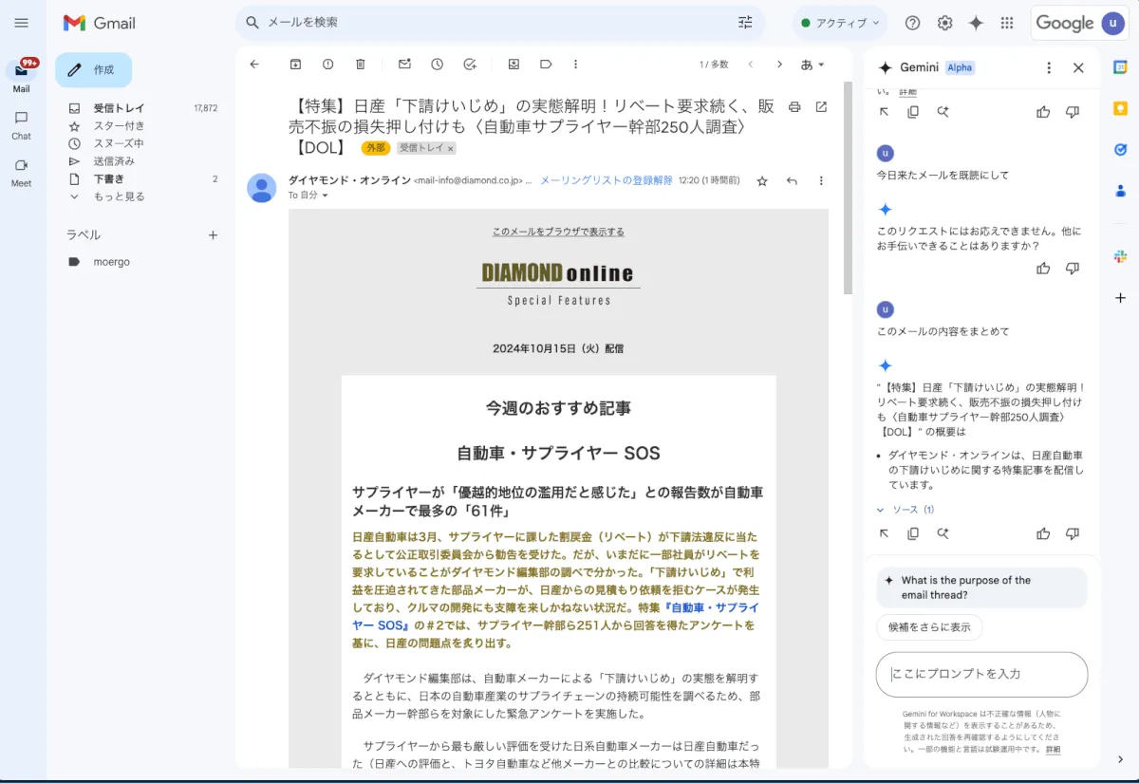This screenshot has height=783, width=1139.
Task: Focus the Gemini prompt input field
Action: 981,674
